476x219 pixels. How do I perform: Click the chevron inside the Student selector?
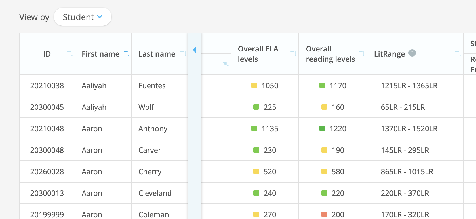click(99, 17)
